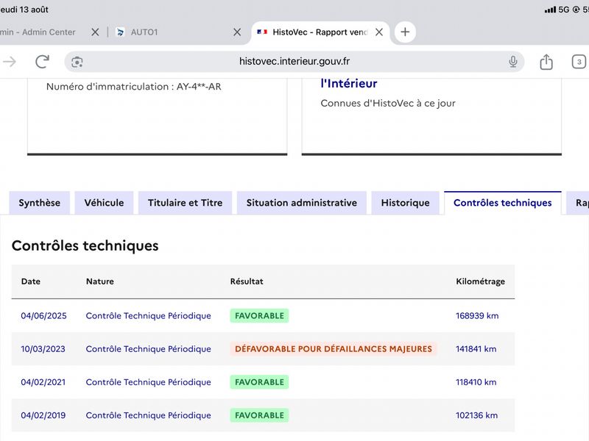Close the HistoVec tab
The width and height of the screenshot is (589, 441).
(379, 32)
